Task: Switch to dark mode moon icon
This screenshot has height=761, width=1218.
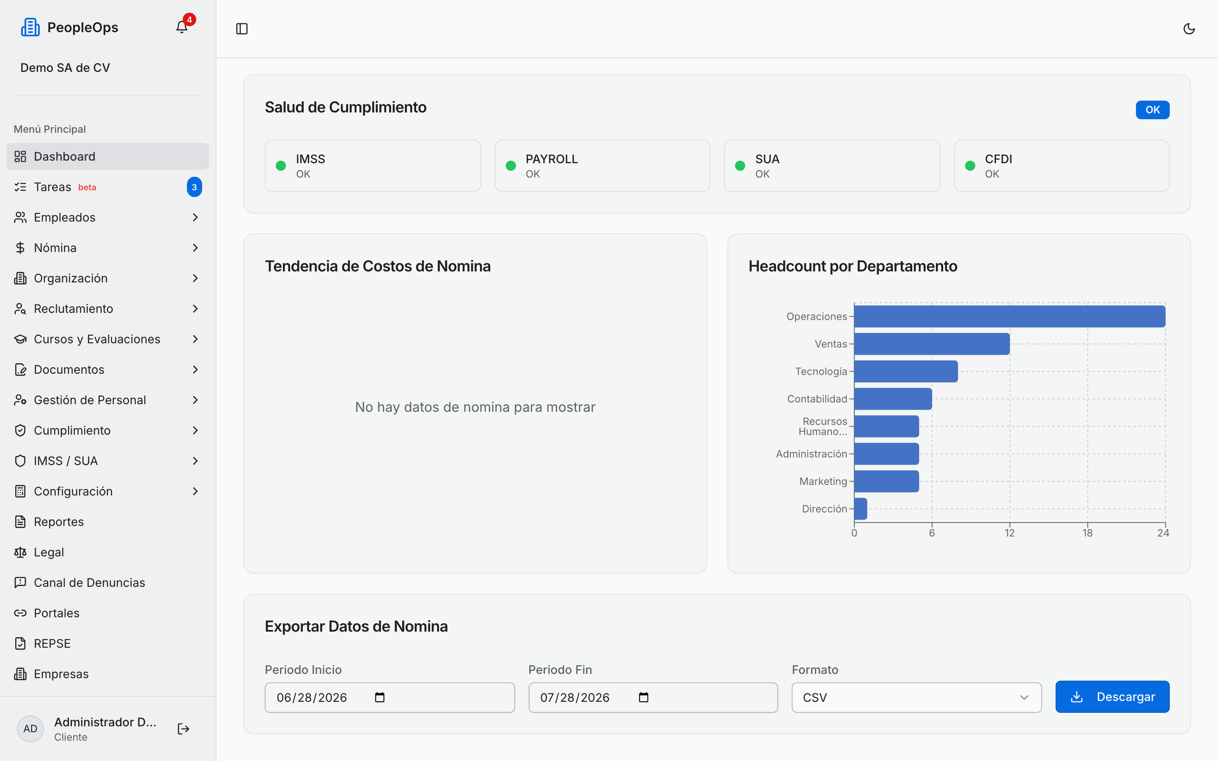Action: pyautogui.click(x=1189, y=29)
